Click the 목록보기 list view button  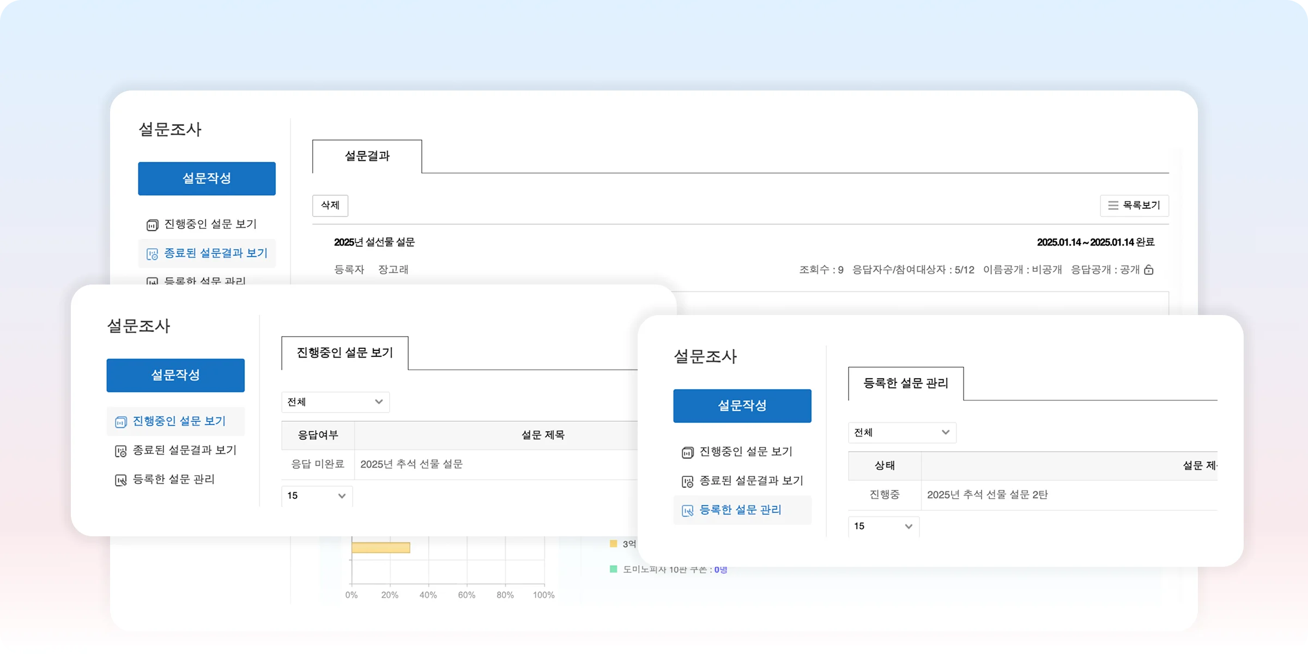tap(1134, 205)
